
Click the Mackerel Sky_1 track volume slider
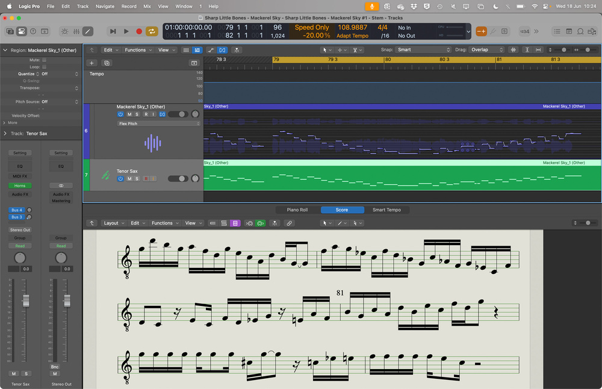tap(178, 114)
